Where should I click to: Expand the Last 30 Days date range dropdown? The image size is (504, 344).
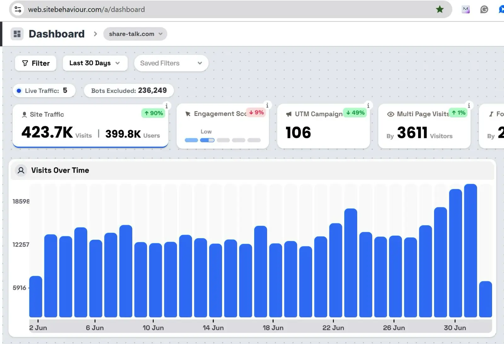pos(95,63)
